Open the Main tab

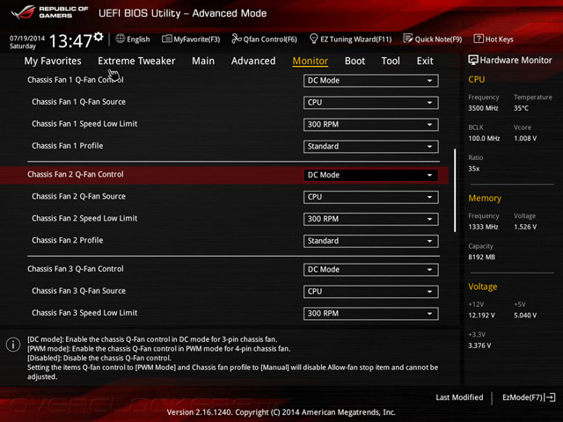(x=203, y=61)
